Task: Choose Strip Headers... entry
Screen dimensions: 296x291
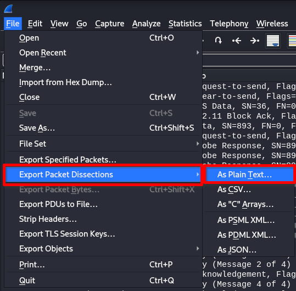Action: click(x=103, y=219)
